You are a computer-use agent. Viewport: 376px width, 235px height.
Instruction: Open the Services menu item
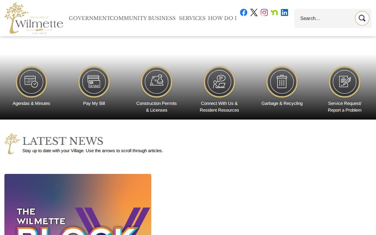tap(192, 18)
